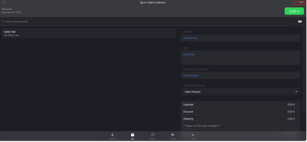Switch to the Sales tab
The image size is (307, 142).
tap(133, 136)
